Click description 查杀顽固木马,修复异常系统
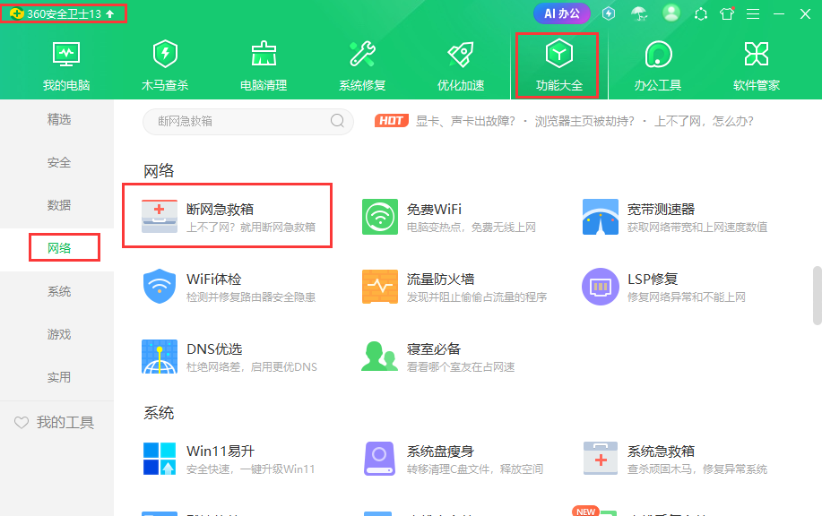Screen dimensions: 822x516 697,469
